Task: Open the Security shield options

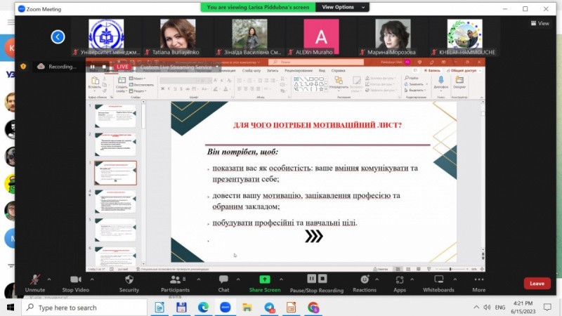Action: click(129, 282)
